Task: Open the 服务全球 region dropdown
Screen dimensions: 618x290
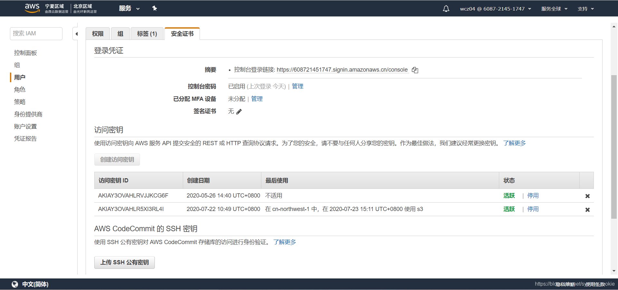Action: 554,9
